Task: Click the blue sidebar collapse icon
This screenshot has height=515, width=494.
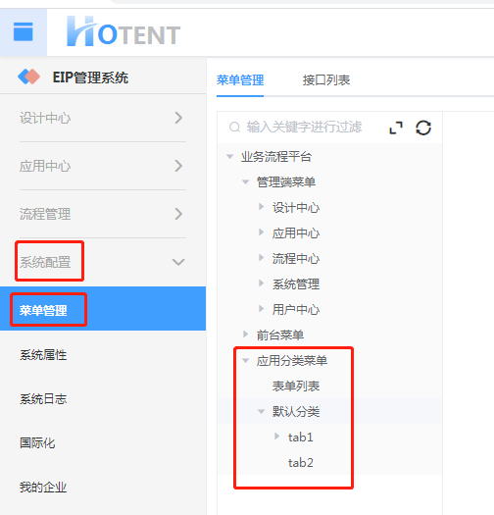Action: pos(23,31)
